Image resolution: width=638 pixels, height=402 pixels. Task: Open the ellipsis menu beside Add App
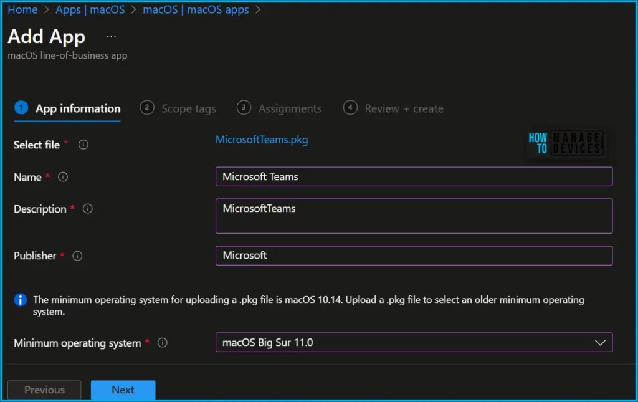(111, 37)
